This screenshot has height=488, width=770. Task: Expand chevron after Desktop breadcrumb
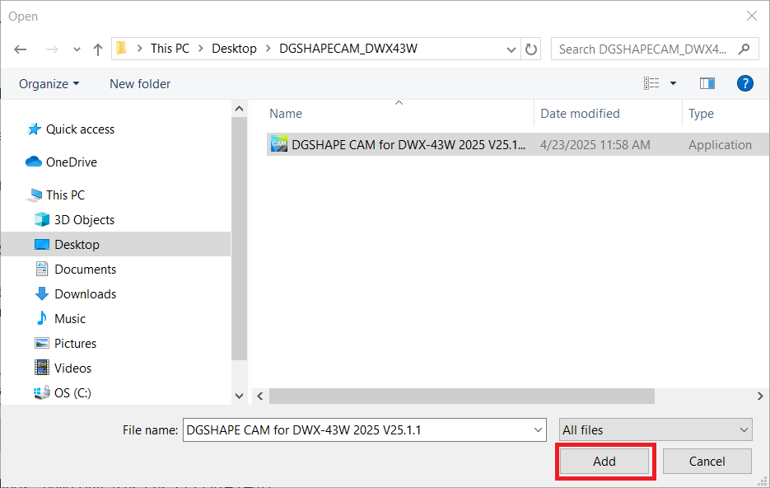click(x=268, y=49)
